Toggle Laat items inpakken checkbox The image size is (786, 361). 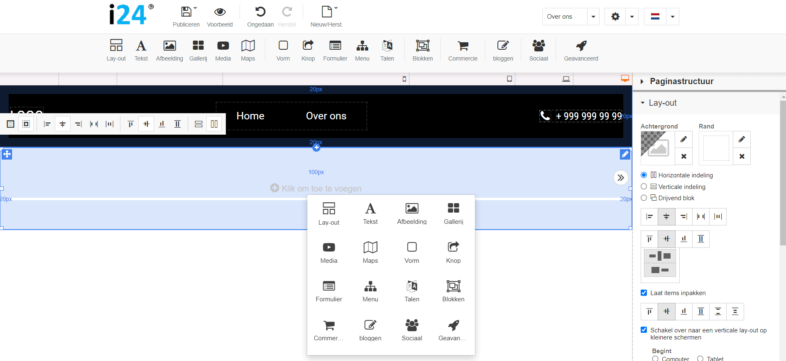tap(644, 293)
